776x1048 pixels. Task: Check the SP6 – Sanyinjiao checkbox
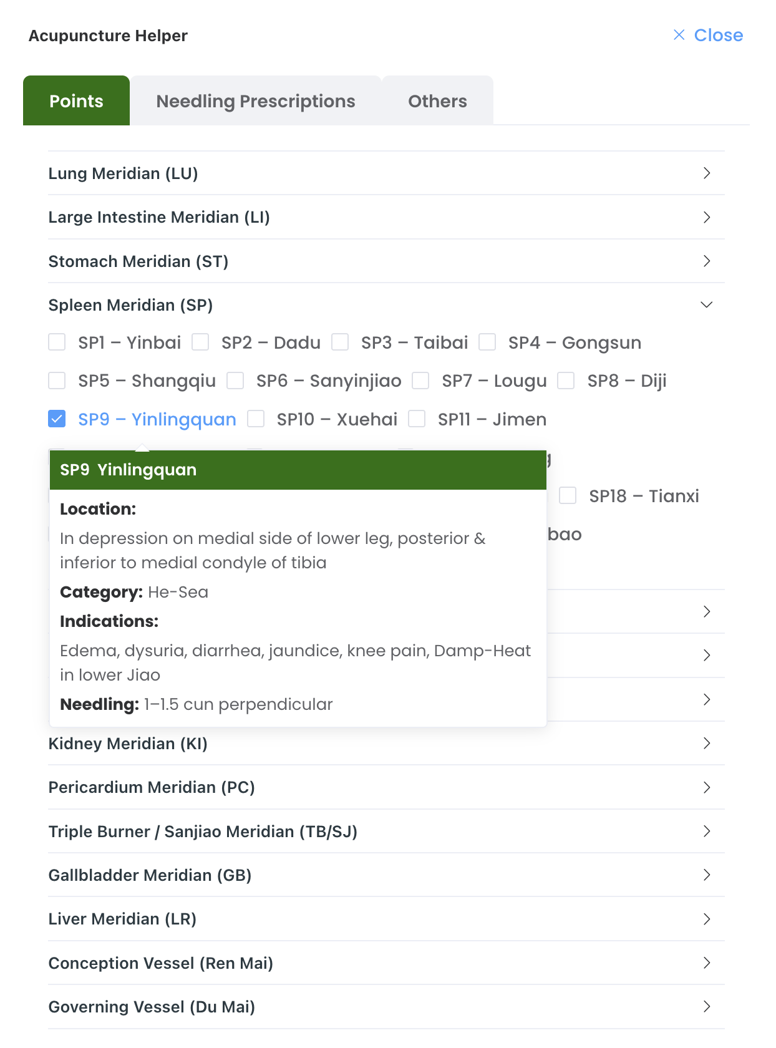point(235,381)
